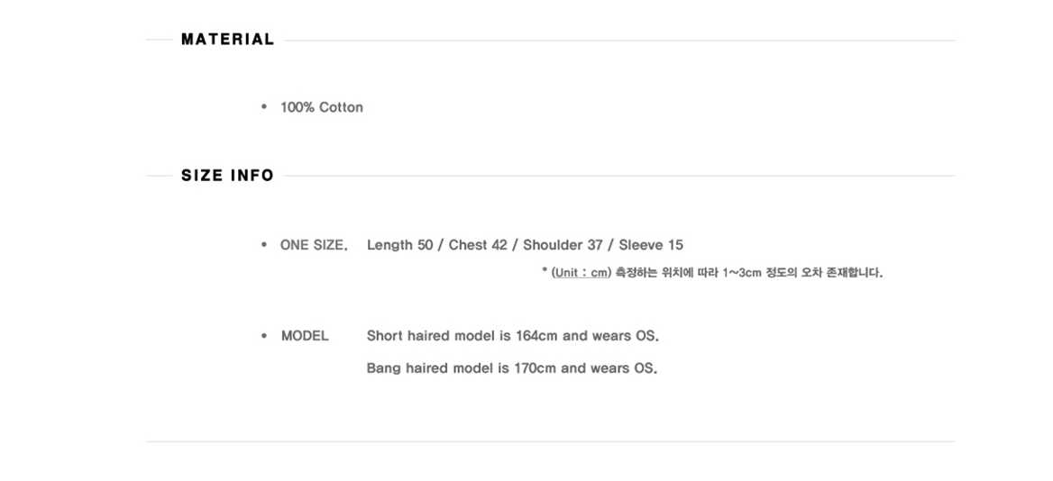Click the Short haired model line
Viewport: 1053px width, 481px height.
click(512, 335)
